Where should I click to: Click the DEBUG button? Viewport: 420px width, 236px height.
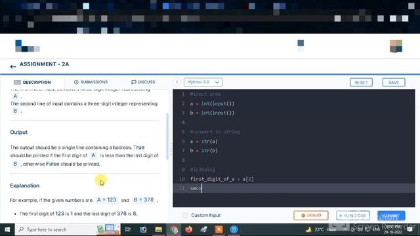(x=310, y=215)
